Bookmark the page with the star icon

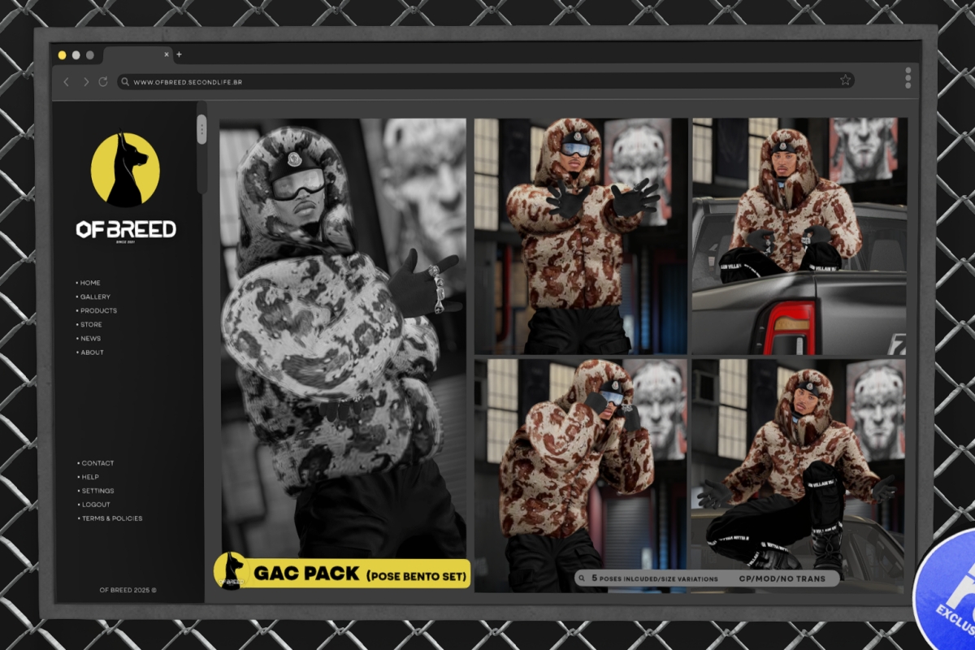click(x=845, y=80)
